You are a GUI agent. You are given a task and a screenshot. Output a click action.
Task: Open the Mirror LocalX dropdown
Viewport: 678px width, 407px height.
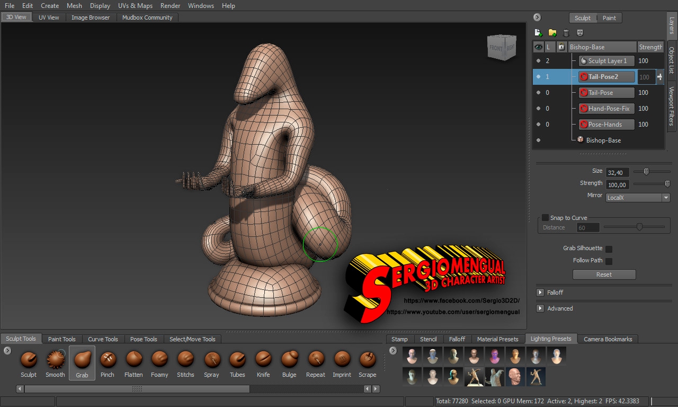pyautogui.click(x=638, y=198)
